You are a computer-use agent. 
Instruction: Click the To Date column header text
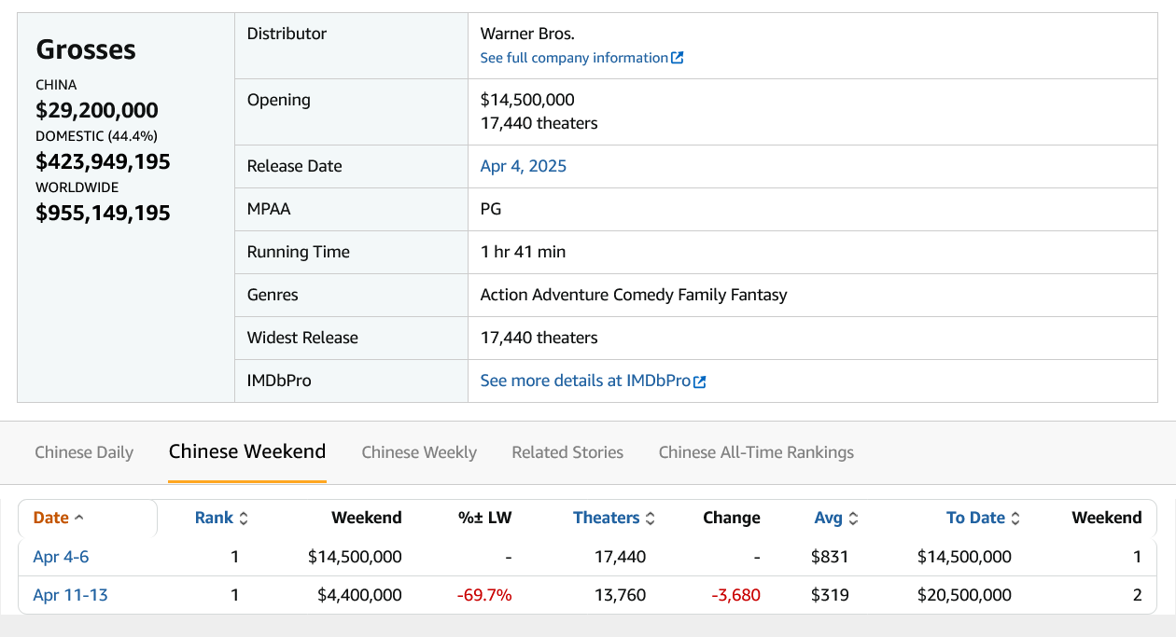(976, 518)
